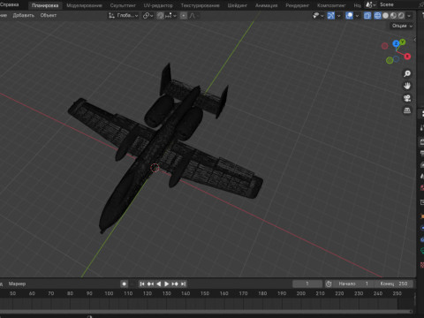The image size is (424, 318).
Task: Expand the shading options dropdown arrow
Action: point(409,16)
